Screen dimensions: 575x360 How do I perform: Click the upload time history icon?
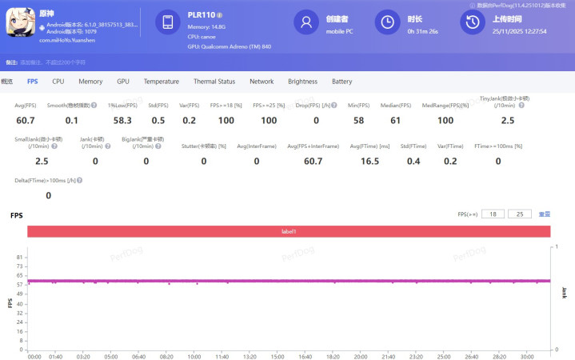[472, 24]
